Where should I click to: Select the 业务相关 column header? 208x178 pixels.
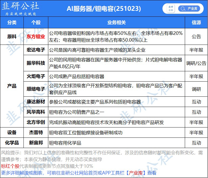117,22
